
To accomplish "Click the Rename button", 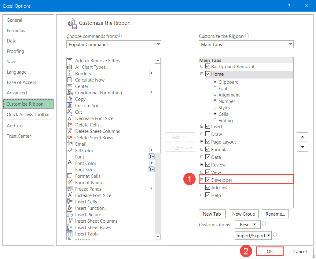I will 275,214.
